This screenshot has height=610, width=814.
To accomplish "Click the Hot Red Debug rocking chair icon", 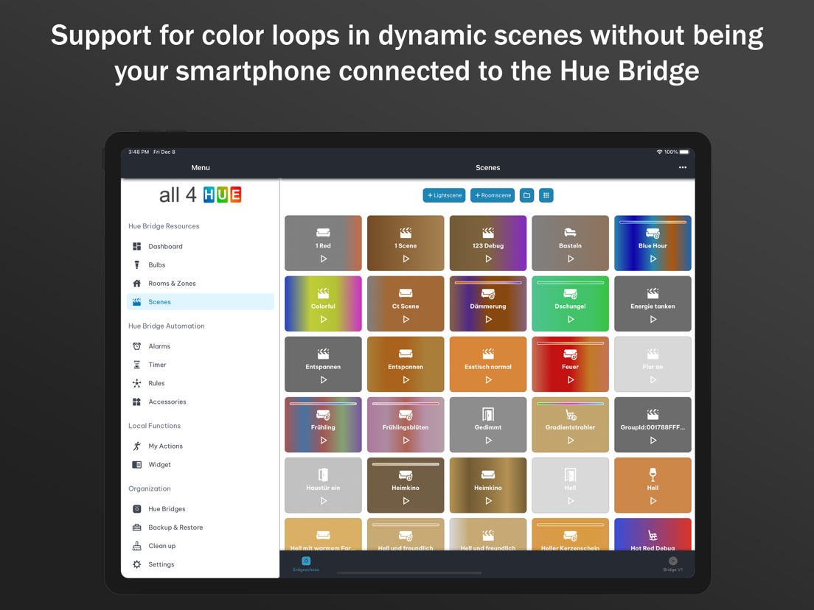I will 653,536.
